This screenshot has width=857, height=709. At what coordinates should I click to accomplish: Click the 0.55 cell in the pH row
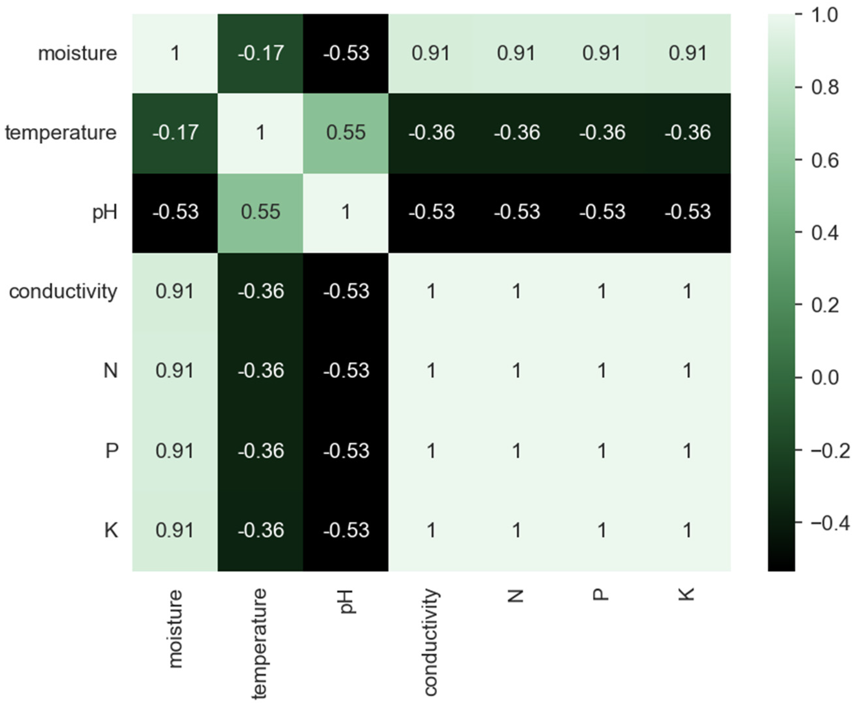click(x=260, y=212)
